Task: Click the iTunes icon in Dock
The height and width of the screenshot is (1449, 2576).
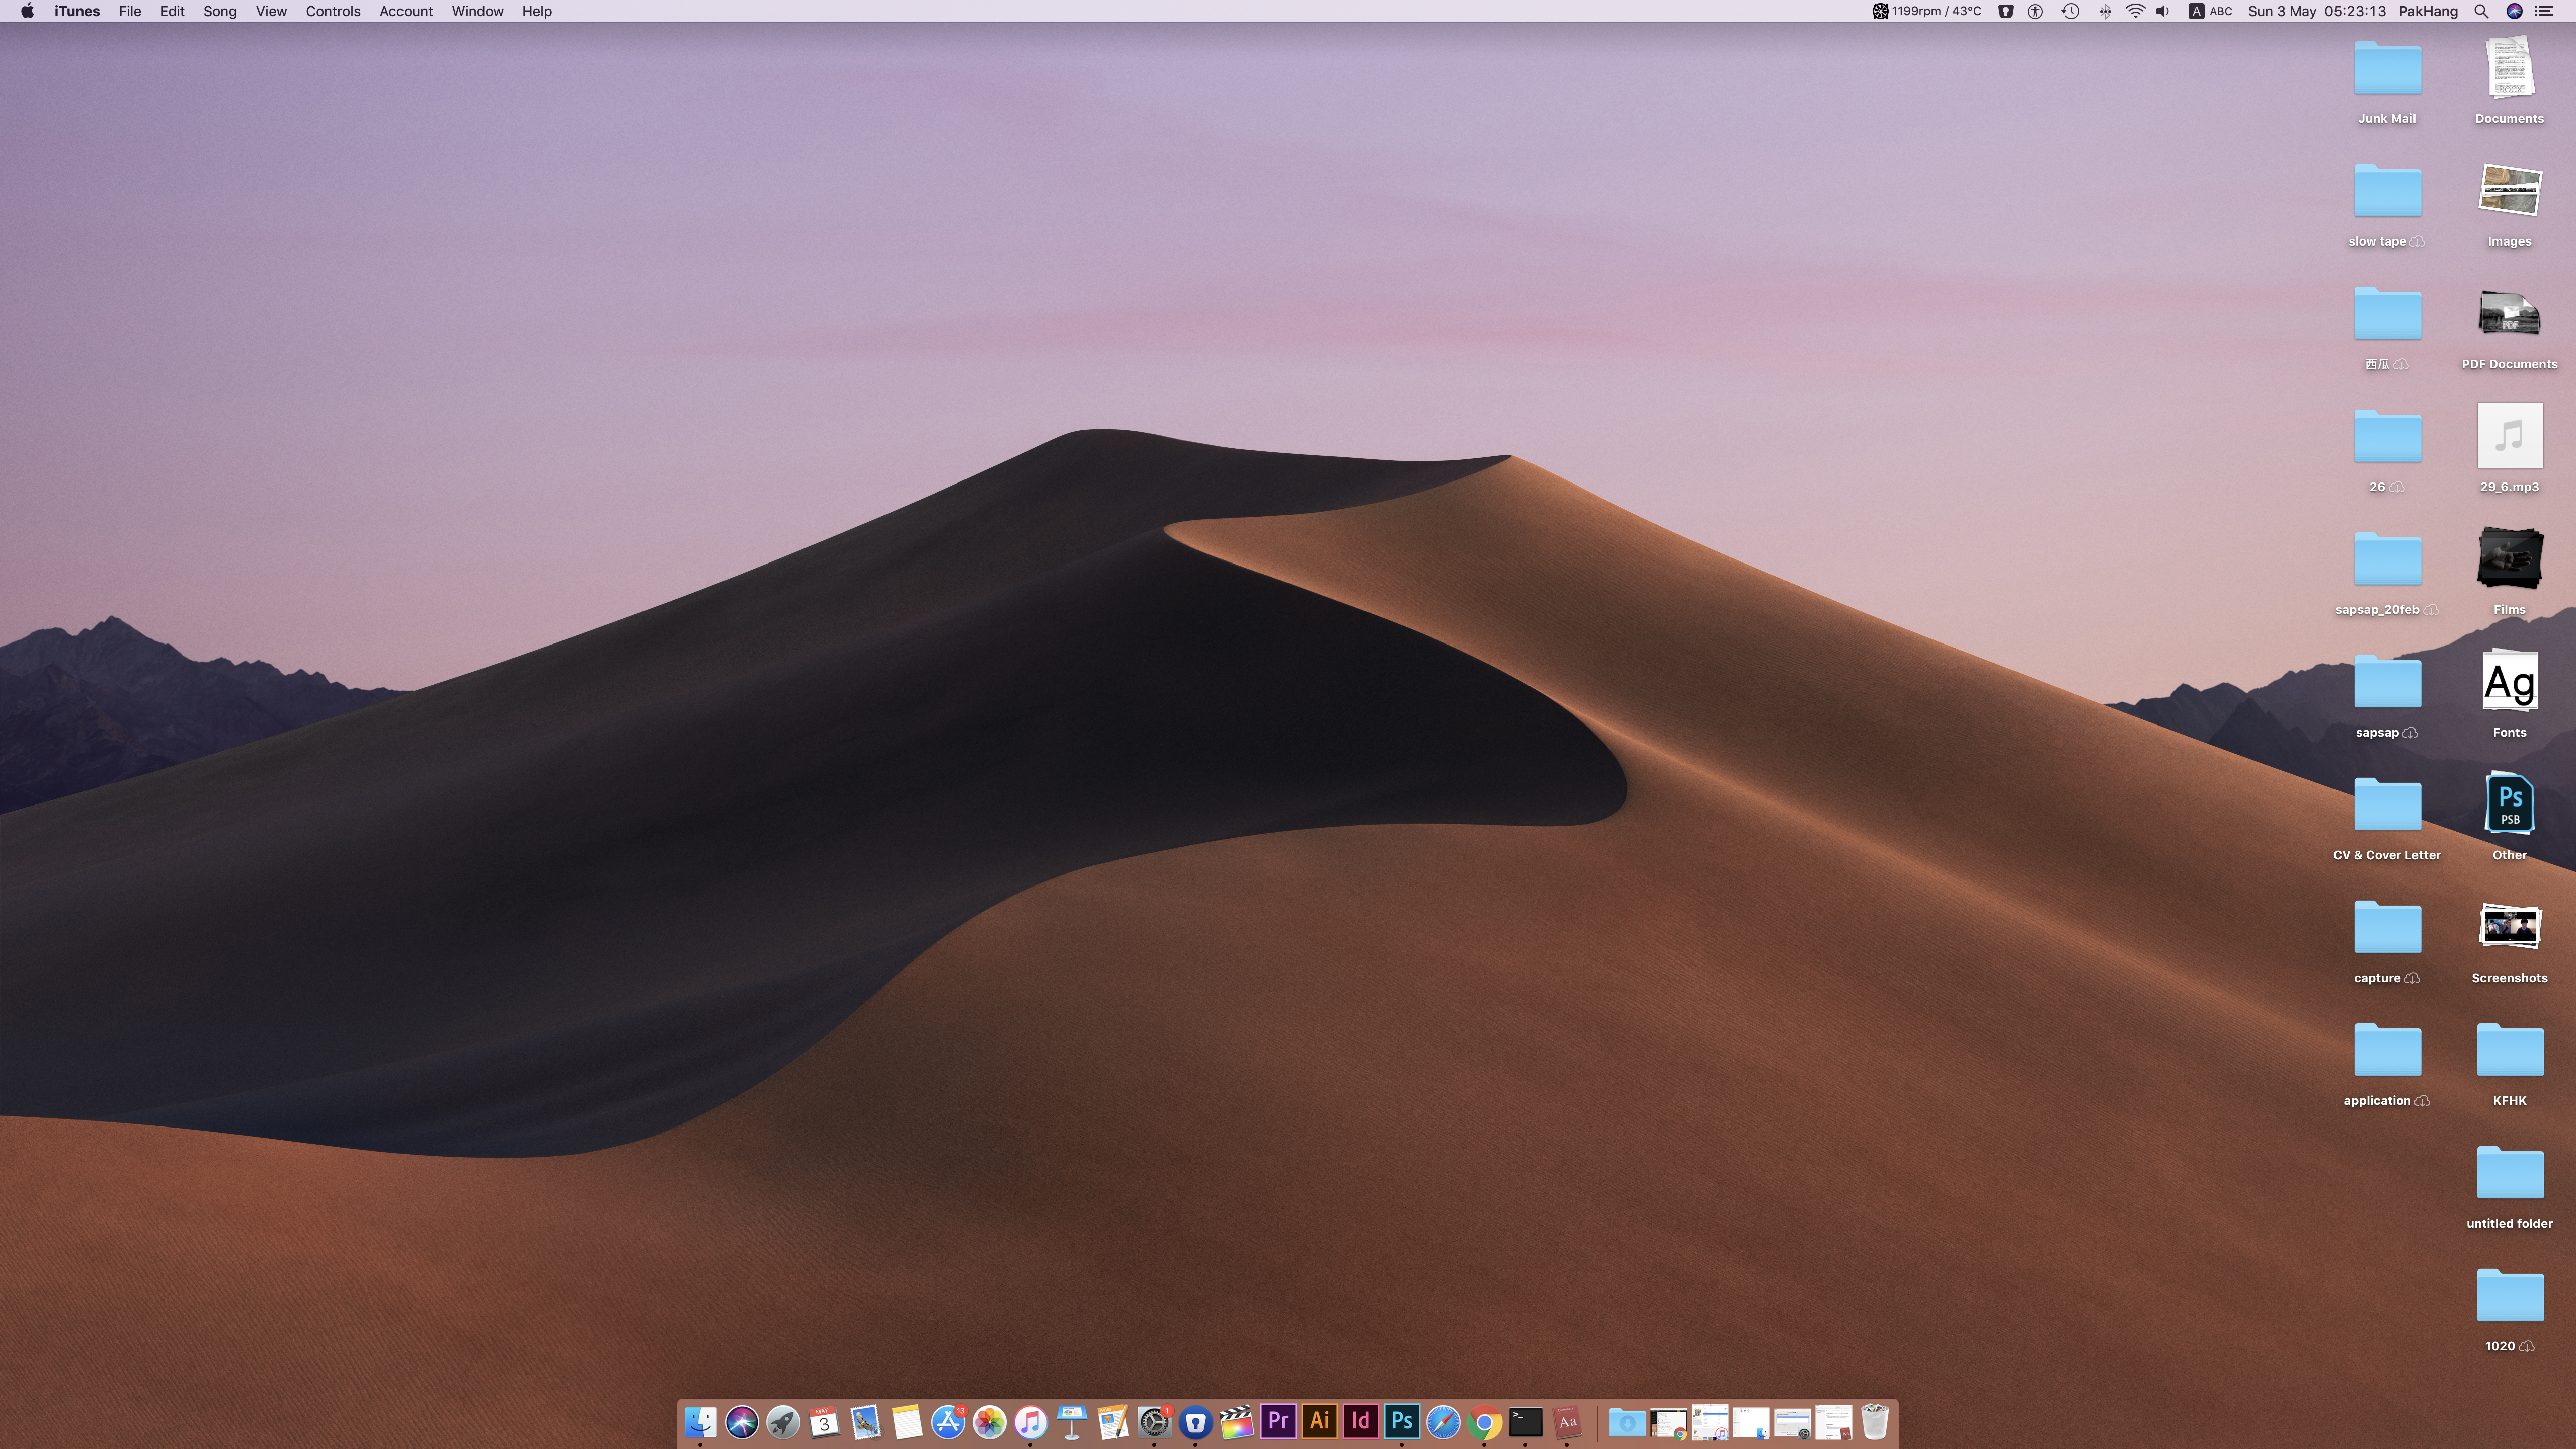Action: 1030,1421
